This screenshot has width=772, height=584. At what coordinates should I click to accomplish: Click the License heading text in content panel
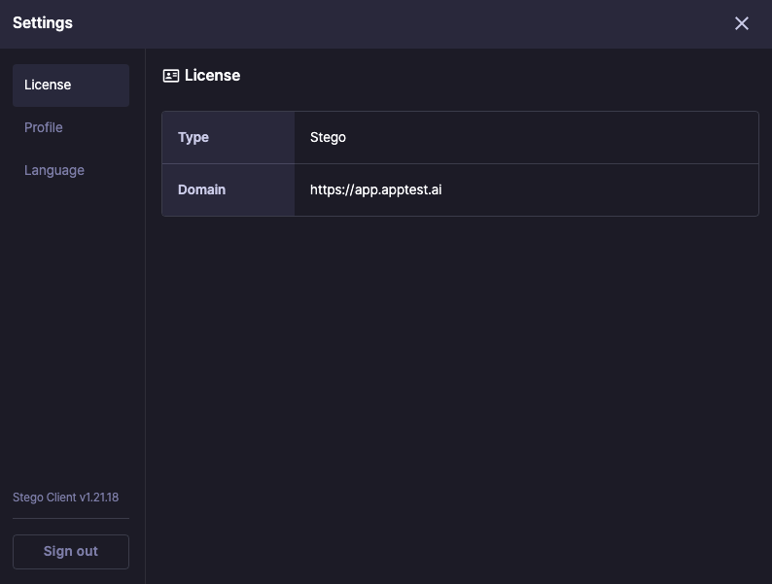[x=212, y=76]
